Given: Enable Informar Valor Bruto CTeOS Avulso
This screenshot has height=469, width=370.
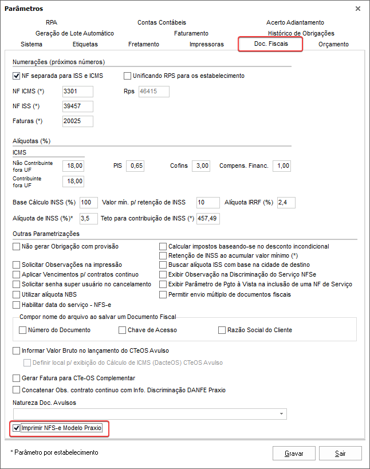Looking at the screenshot, I should pos(16,351).
